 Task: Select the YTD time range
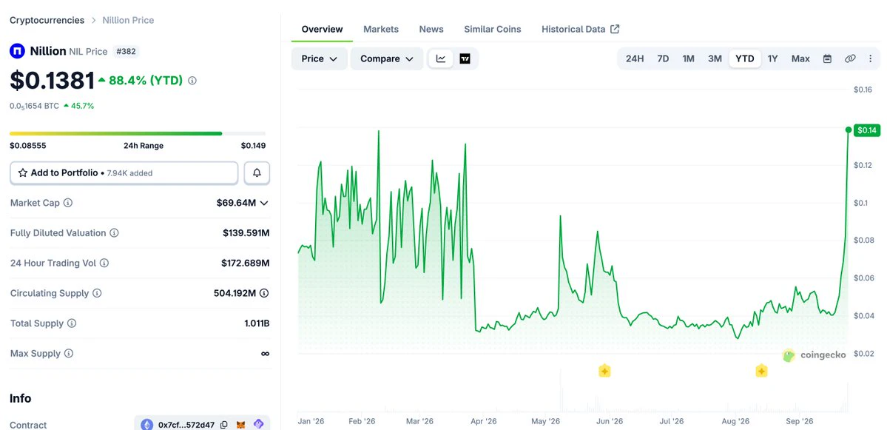[744, 59]
